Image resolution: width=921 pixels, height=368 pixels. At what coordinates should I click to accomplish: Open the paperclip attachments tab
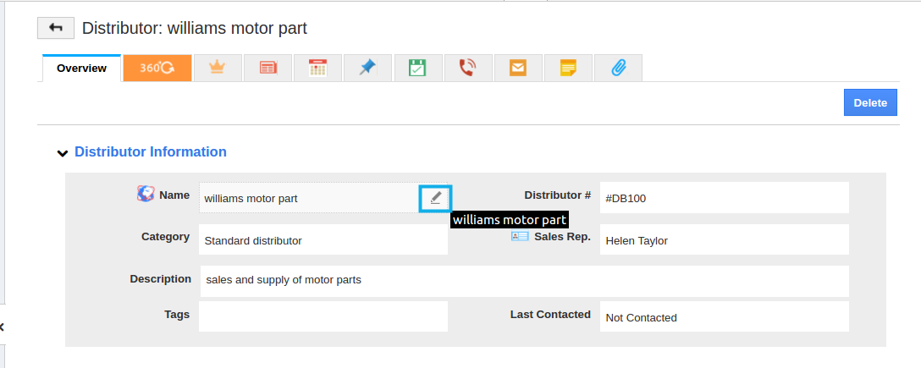pyautogui.click(x=618, y=68)
